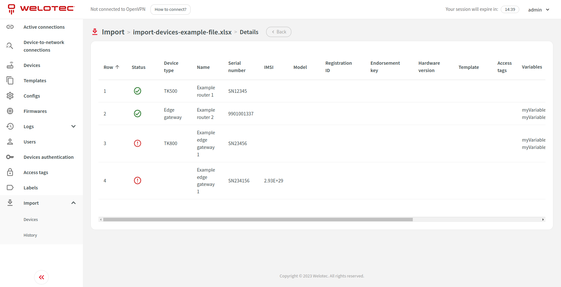Click the Active connections link icon
Viewport: 561px width, 287px height.
click(x=10, y=27)
